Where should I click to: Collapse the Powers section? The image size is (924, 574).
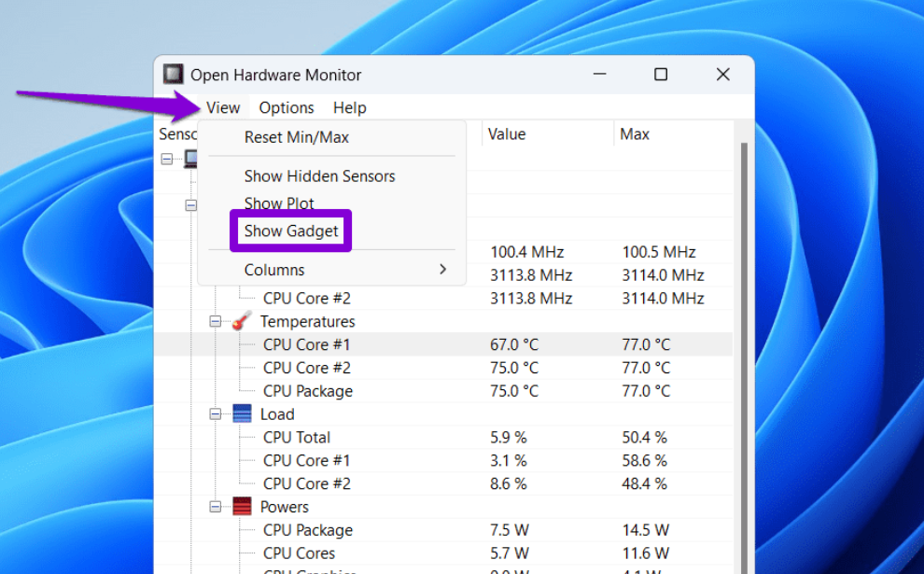pos(214,507)
